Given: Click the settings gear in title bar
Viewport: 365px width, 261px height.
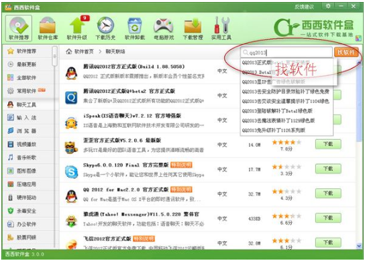Looking at the screenshot, I should click(328, 6).
